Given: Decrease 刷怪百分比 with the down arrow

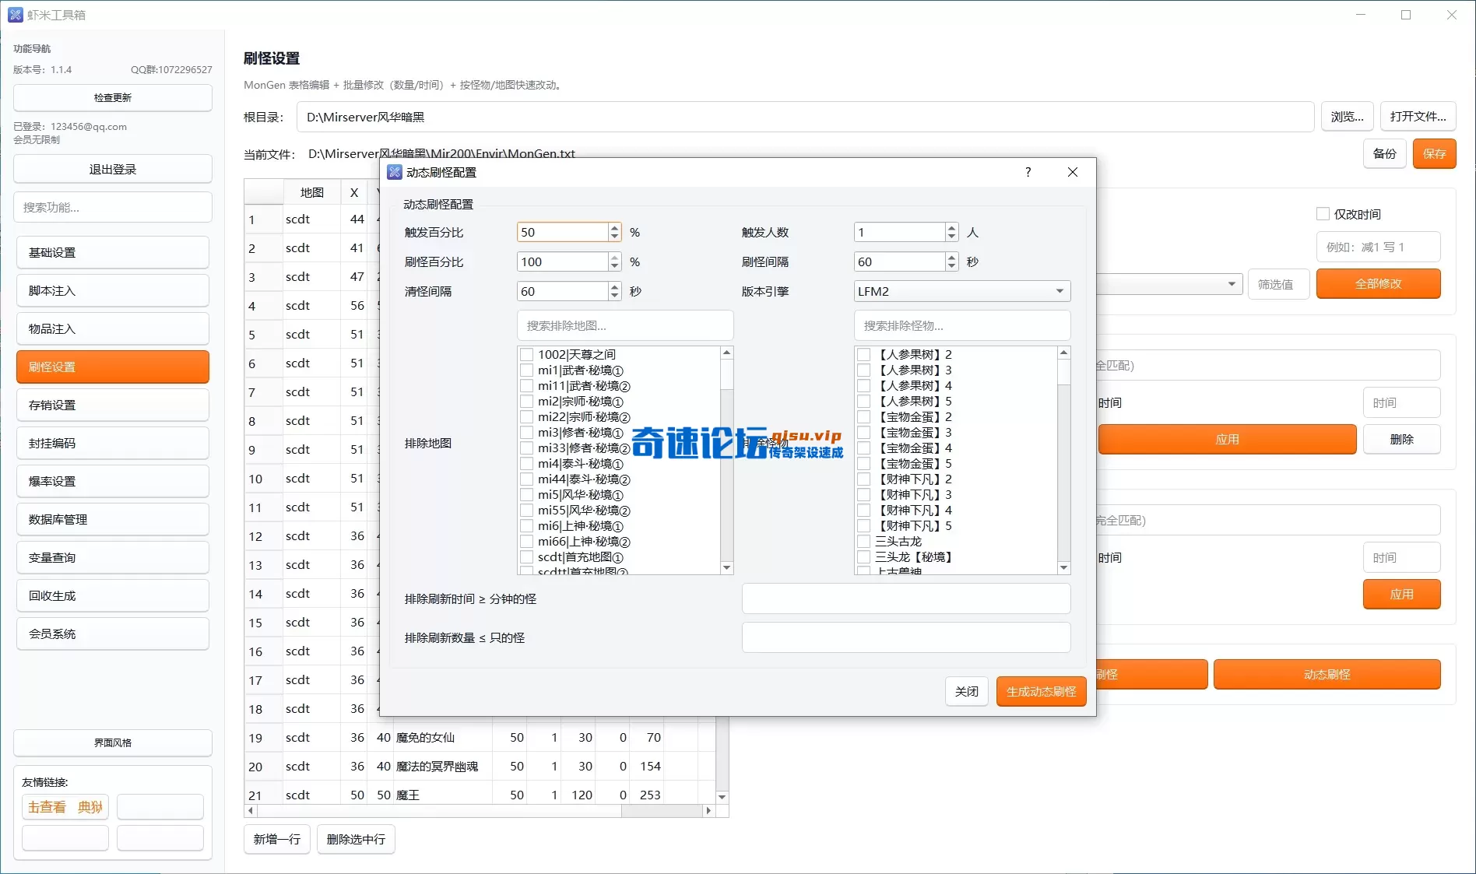Looking at the screenshot, I should tap(615, 266).
